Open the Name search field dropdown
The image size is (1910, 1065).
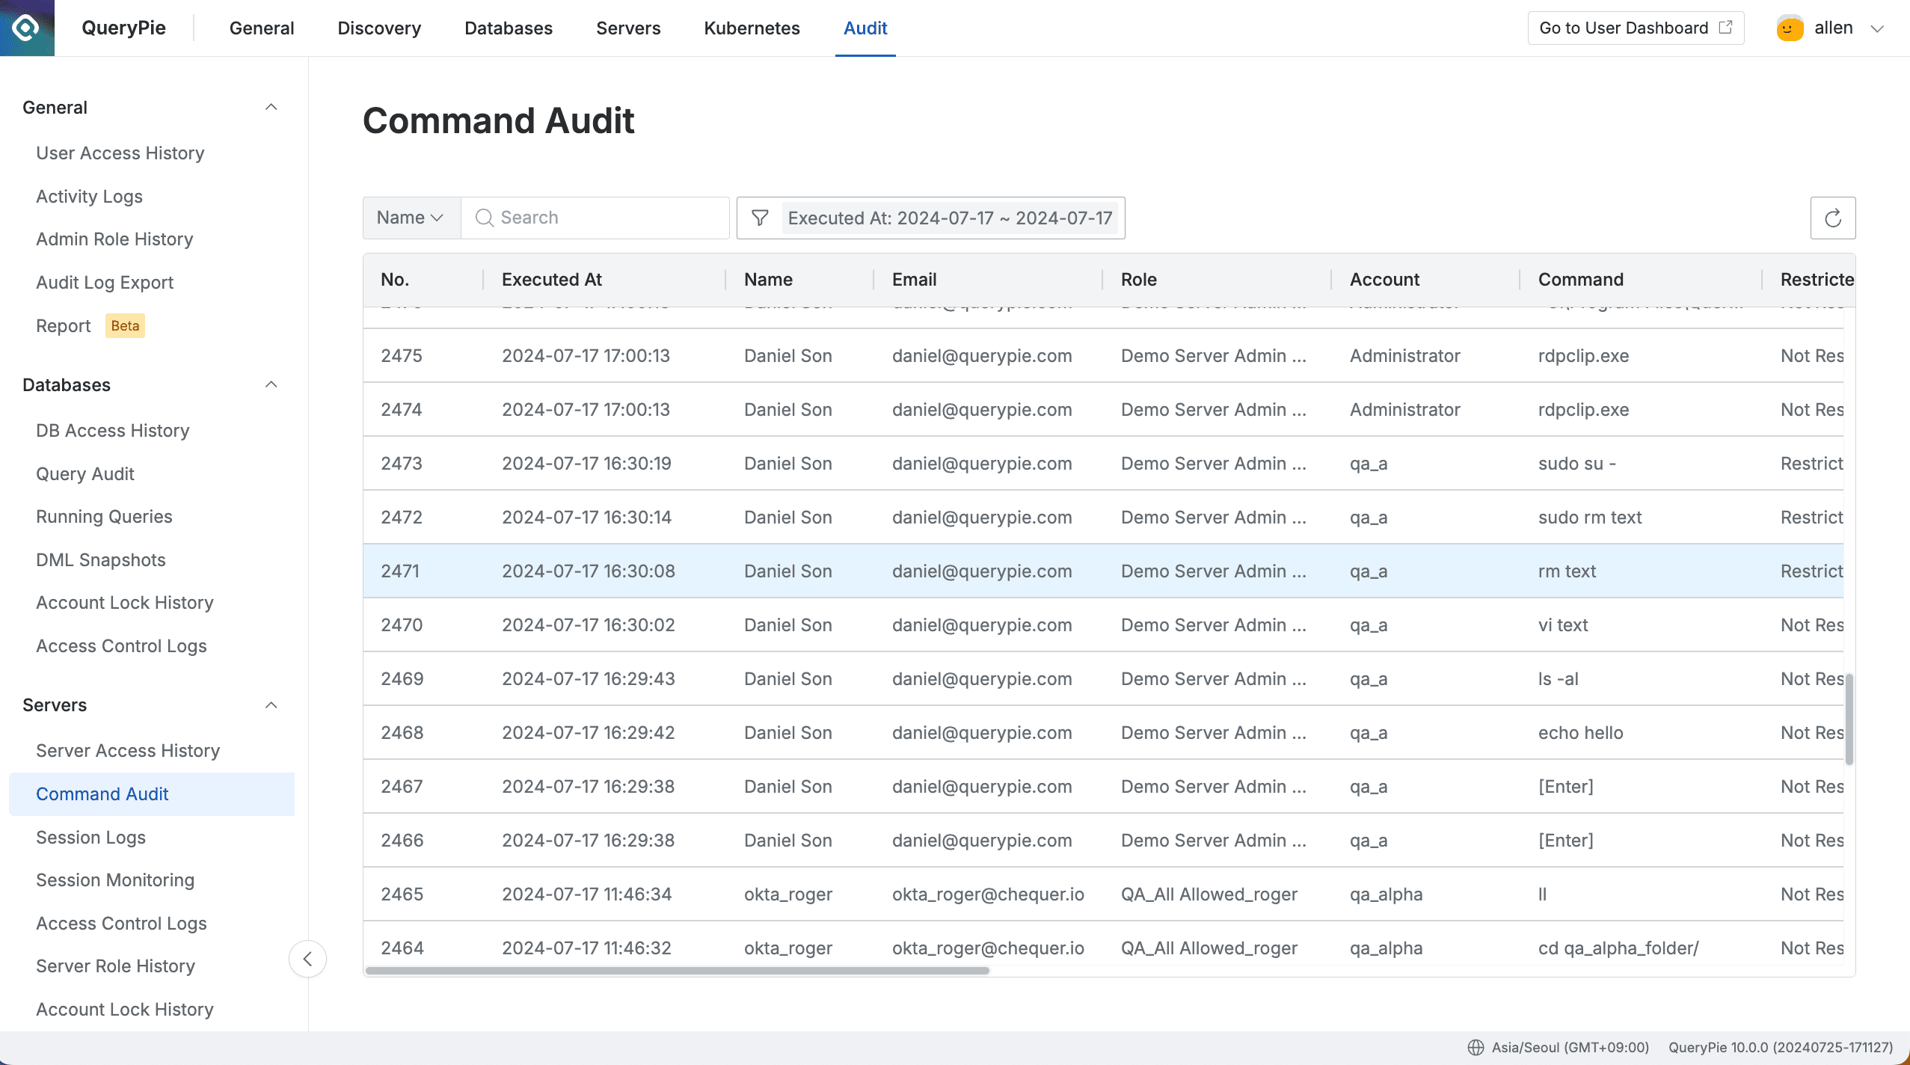click(x=410, y=218)
